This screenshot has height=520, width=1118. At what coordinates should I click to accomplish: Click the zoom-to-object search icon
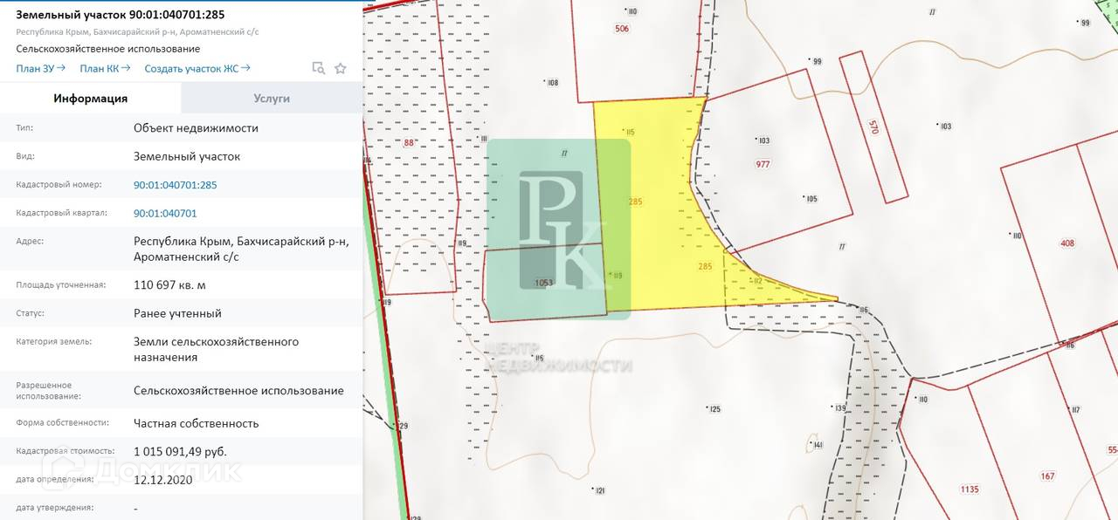319,68
